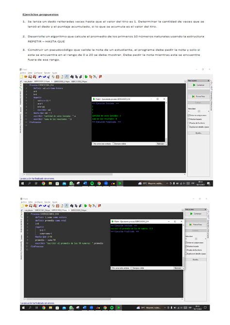The height and width of the screenshot is (325, 230).
Task: Open the Editar menu in the EJERCICIO02 window
Action: click(x=31, y=202)
